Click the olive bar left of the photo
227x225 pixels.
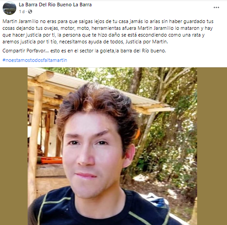pos(14,146)
